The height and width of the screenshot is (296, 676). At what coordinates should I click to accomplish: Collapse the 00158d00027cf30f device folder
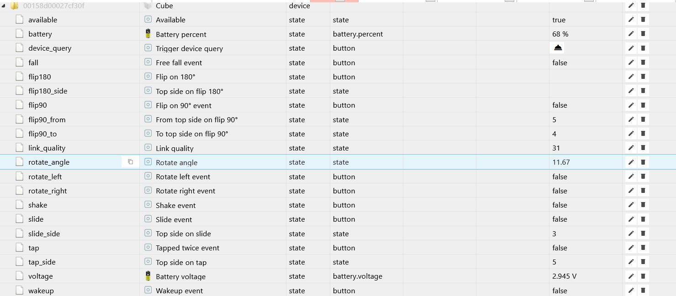click(x=4, y=6)
